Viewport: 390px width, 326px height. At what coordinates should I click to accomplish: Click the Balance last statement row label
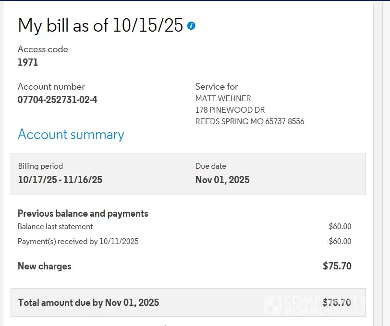click(x=55, y=226)
